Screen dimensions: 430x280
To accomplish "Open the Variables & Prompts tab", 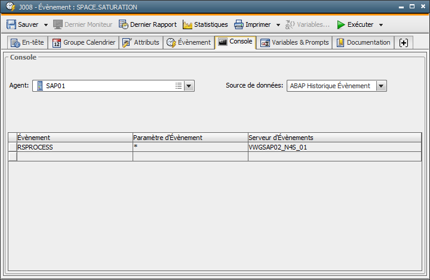I will point(294,43).
